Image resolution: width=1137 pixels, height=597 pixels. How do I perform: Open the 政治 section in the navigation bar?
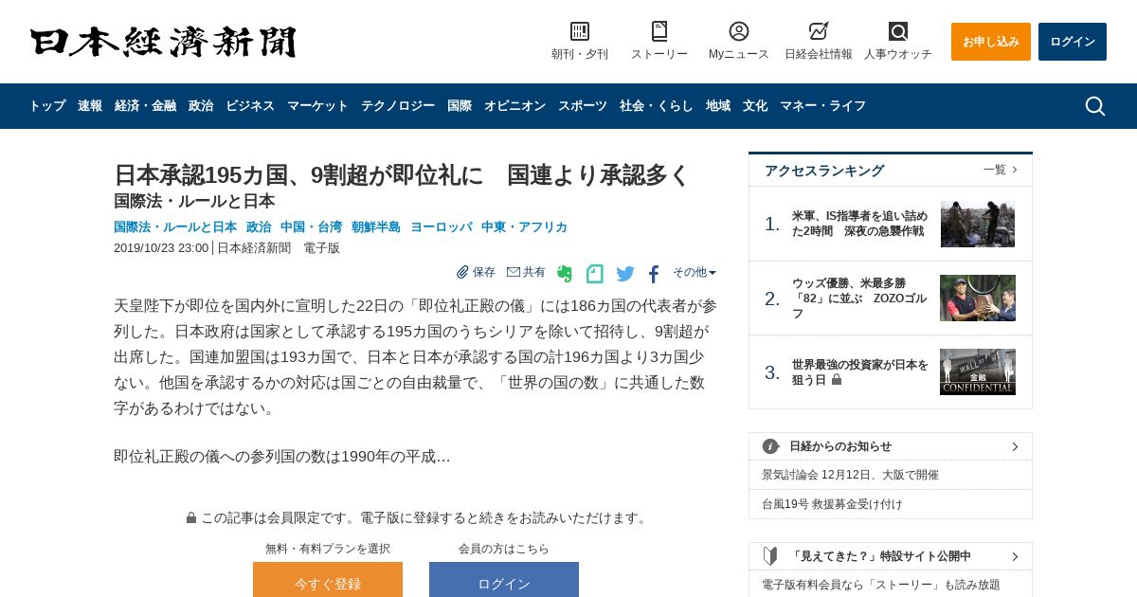click(x=201, y=106)
